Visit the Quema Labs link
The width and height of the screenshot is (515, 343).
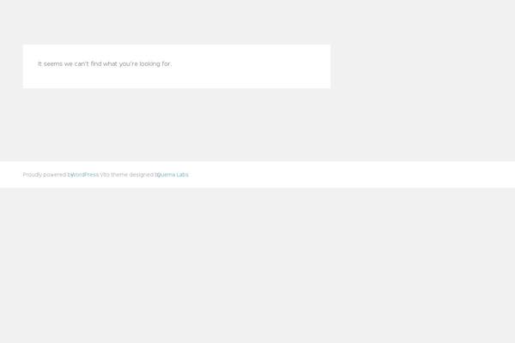coord(173,175)
